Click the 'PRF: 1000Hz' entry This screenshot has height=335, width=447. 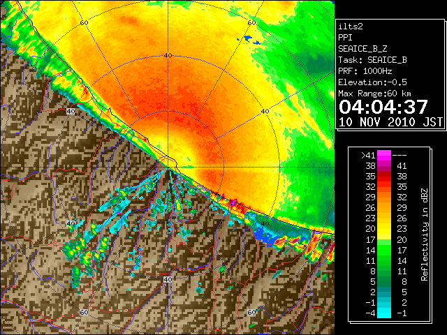tap(365, 71)
